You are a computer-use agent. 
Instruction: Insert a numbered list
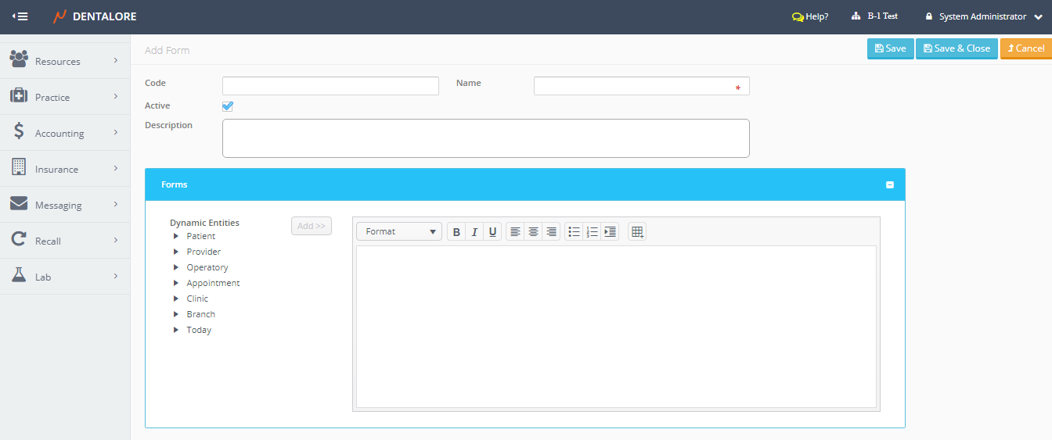point(592,232)
